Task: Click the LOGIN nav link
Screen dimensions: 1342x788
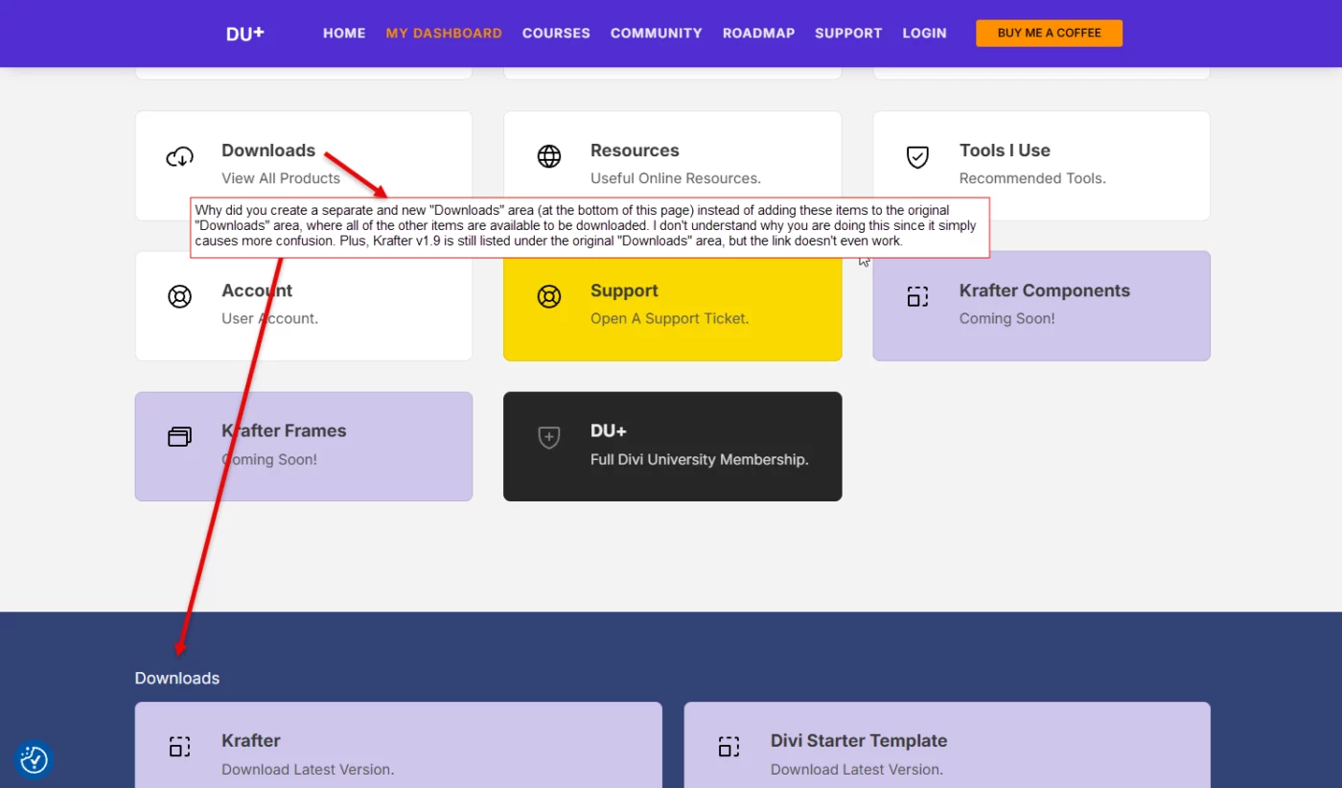Action: click(924, 34)
